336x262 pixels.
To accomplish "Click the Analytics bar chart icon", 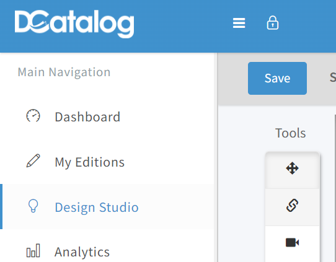I will point(33,250).
